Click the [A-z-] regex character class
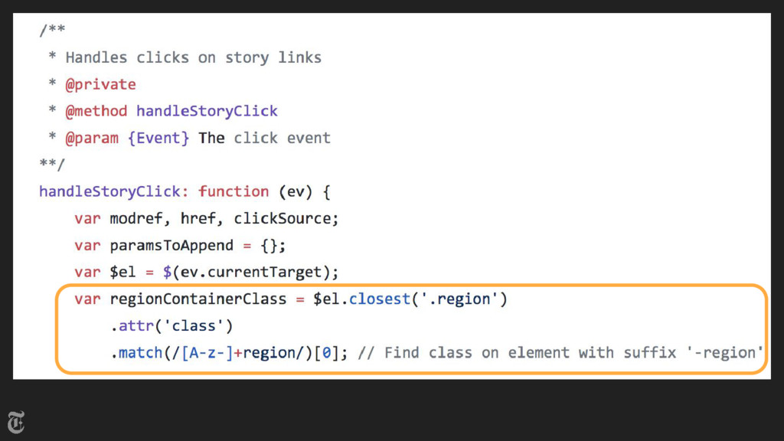Screen dimensions: 784x441 (207, 353)
